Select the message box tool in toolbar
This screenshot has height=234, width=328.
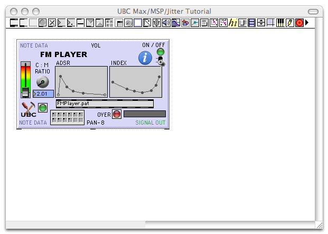click(23, 23)
